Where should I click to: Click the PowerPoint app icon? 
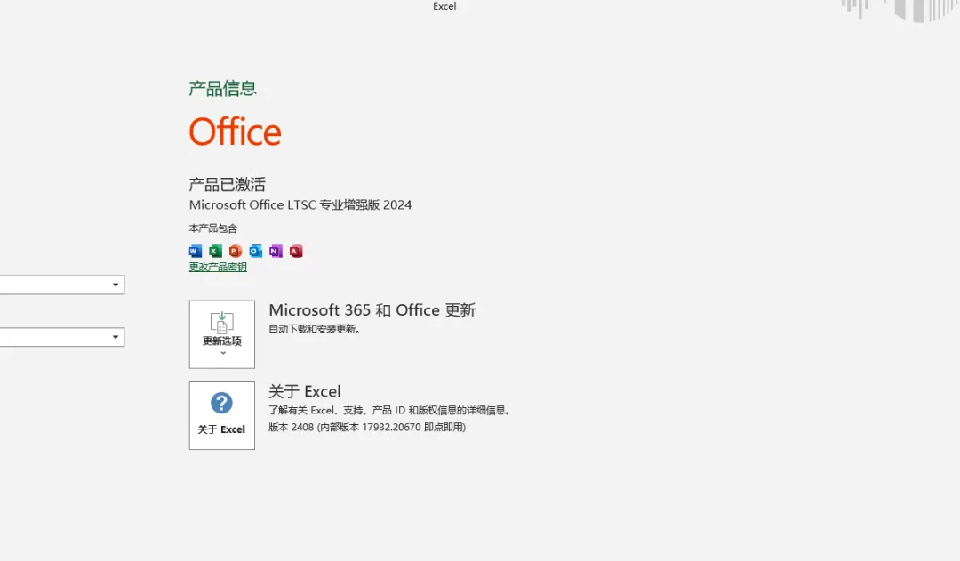[x=236, y=251]
